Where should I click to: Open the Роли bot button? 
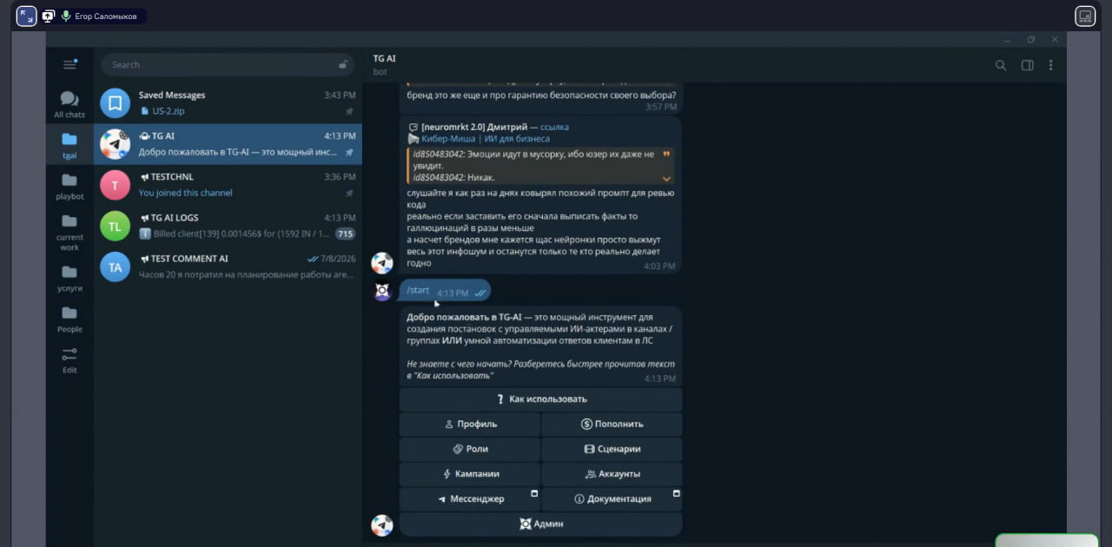pyautogui.click(x=470, y=449)
